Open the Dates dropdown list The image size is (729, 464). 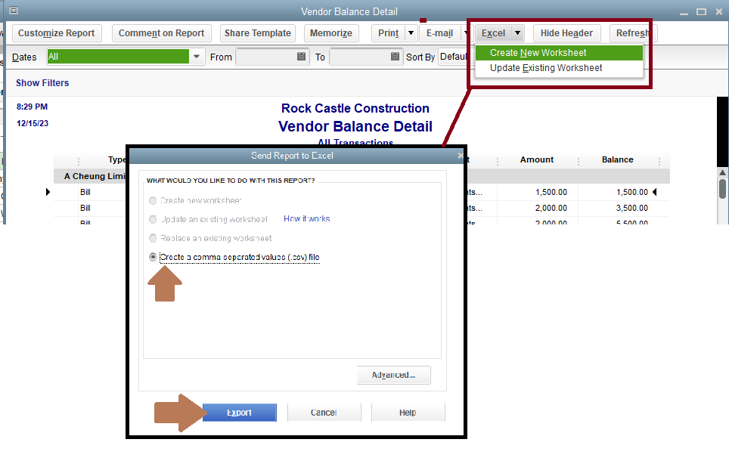[x=197, y=57]
